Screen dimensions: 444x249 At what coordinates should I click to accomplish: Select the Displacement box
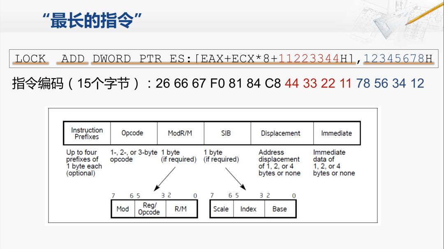(x=282, y=133)
